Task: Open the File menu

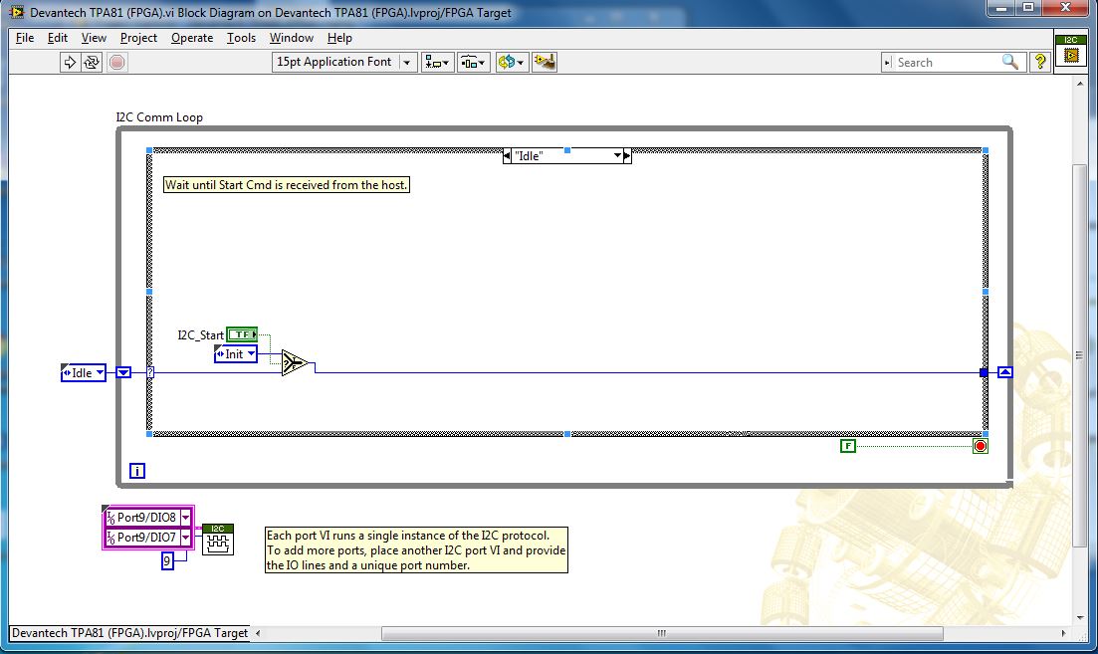Action: point(25,38)
